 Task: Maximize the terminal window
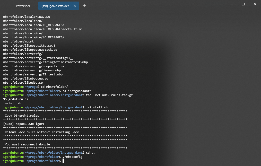(243, 4)
